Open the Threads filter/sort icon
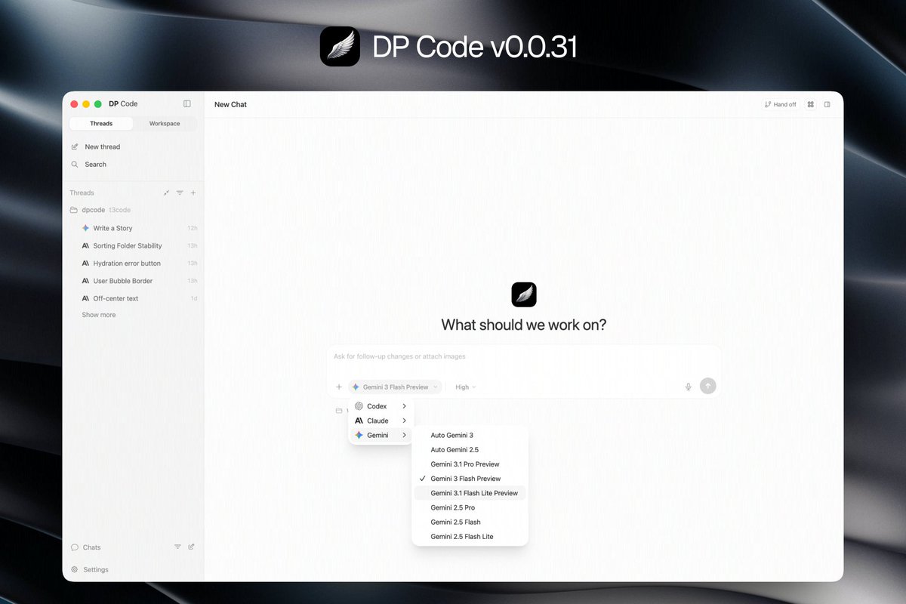This screenshot has height=604, width=906. click(x=180, y=193)
